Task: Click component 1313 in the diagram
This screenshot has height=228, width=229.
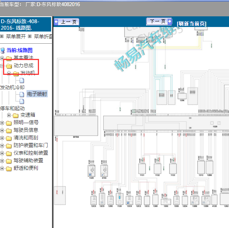Action: (201, 168)
